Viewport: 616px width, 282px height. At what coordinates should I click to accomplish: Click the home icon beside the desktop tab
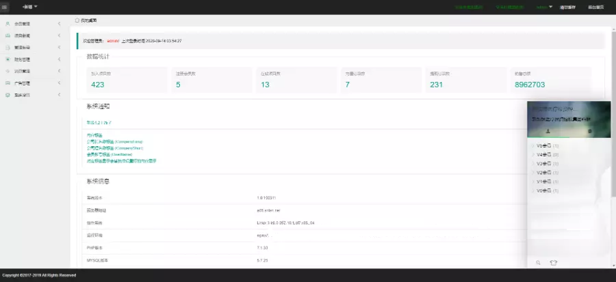click(77, 20)
